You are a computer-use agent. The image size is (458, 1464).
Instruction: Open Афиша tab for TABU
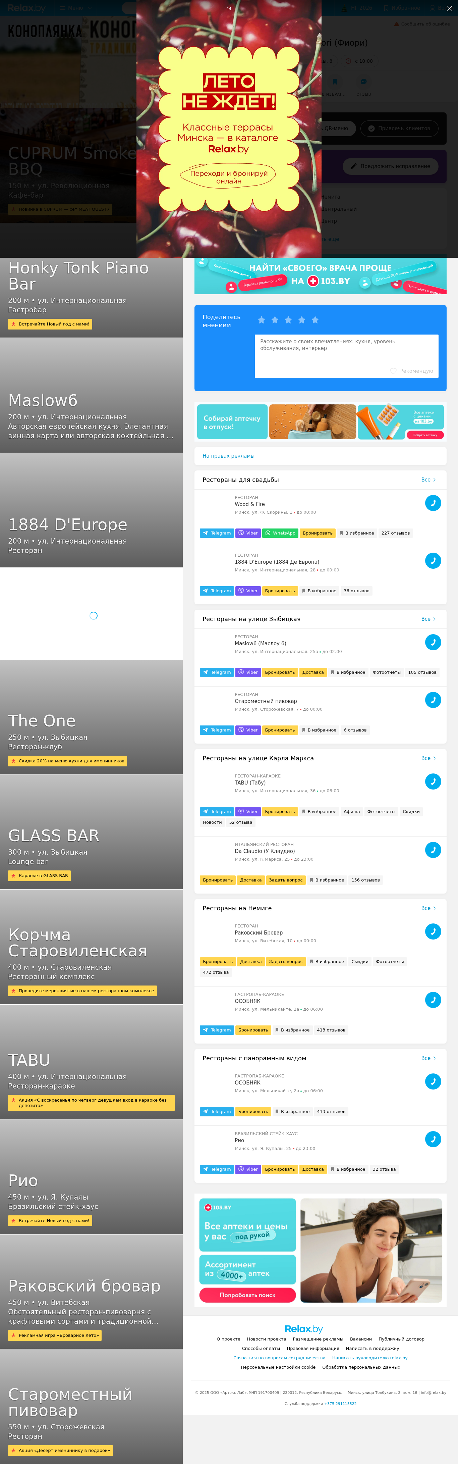tap(352, 812)
